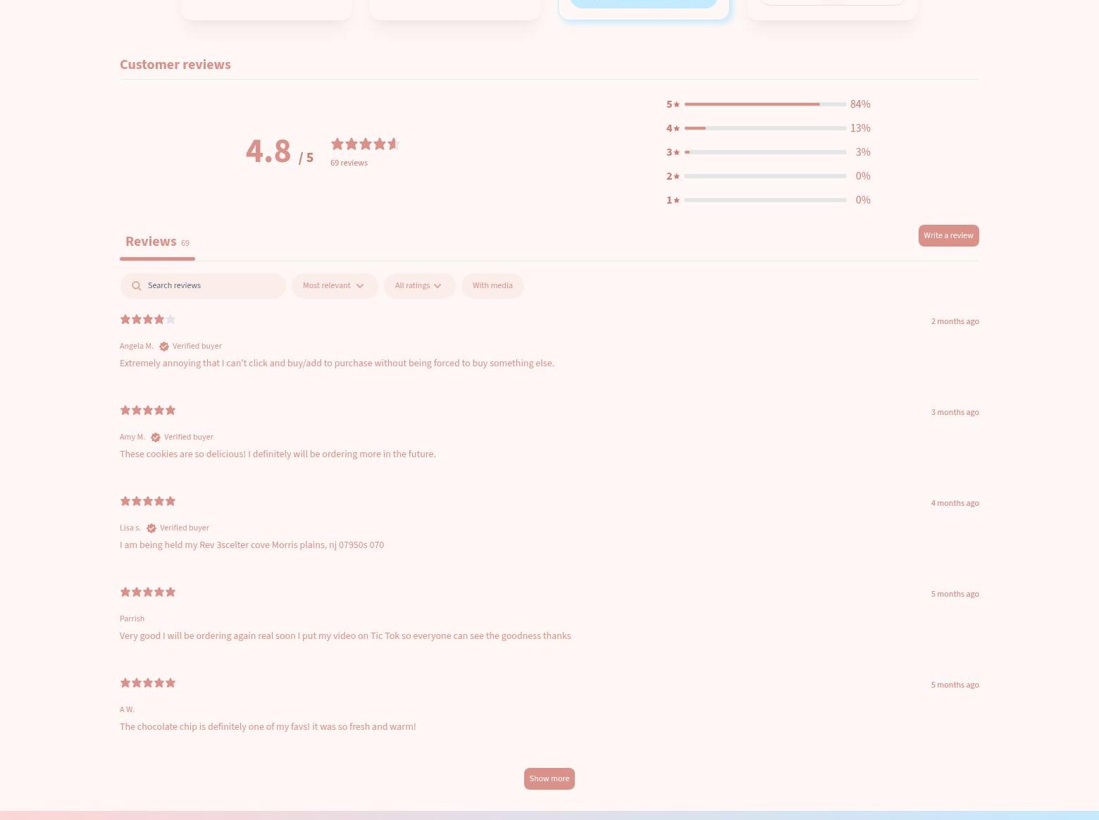Image resolution: width=1099 pixels, height=820 pixels.
Task: Click the review text about Morris plains, nj
Action: (252, 545)
